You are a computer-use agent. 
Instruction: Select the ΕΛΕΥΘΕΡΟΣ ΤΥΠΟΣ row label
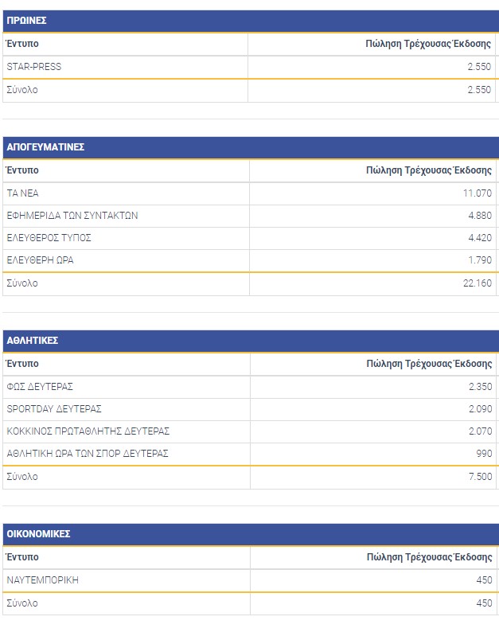49,237
